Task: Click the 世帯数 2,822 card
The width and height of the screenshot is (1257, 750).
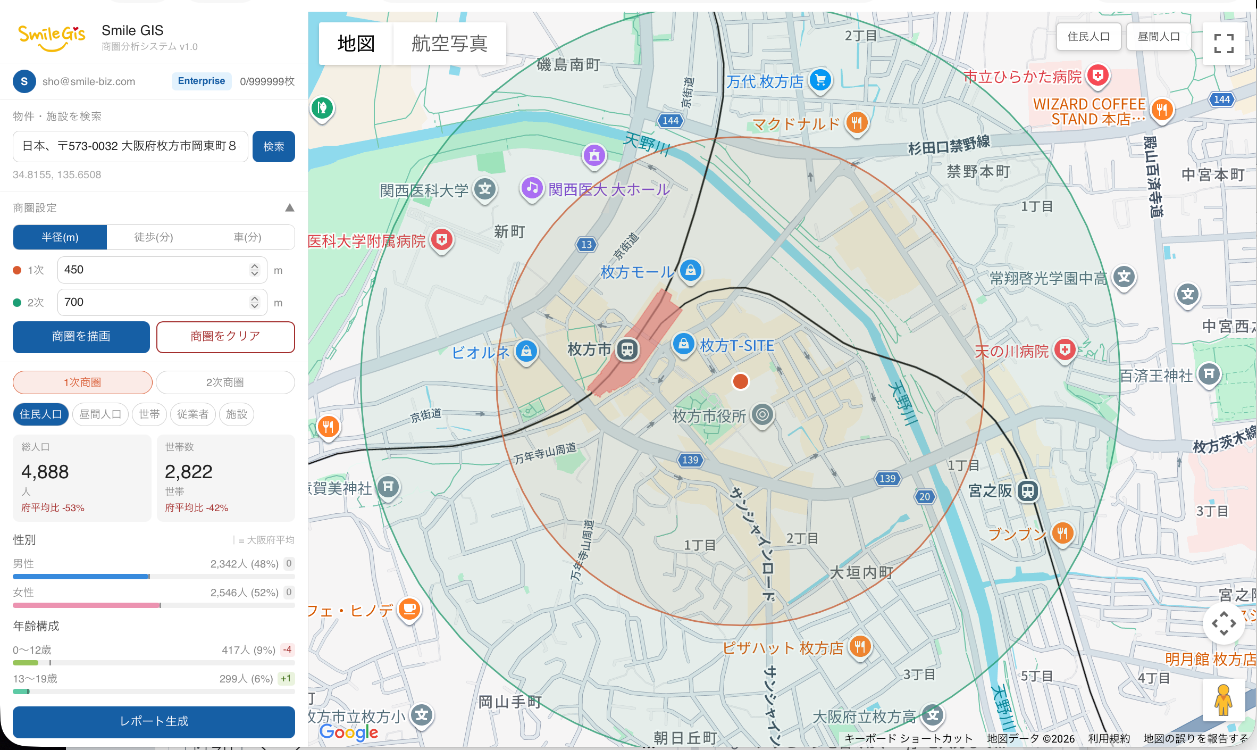Action: point(226,478)
